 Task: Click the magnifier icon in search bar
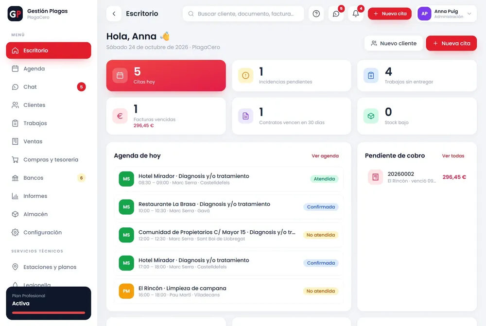pyautogui.click(x=191, y=14)
